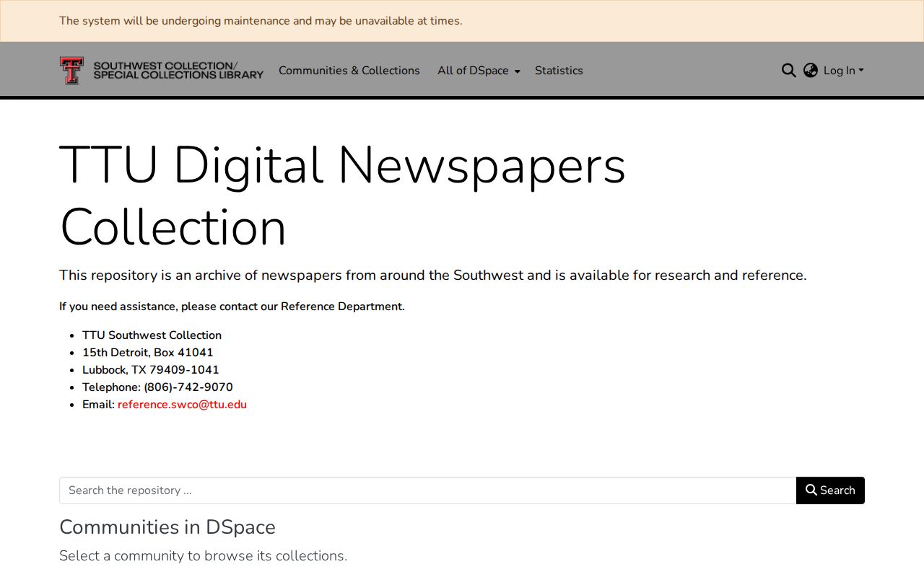The width and height of the screenshot is (924, 577).
Task: Click the reference.swco@ttu.edu email link
Action: tap(182, 405)
